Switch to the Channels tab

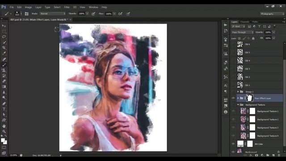coord(244,22)
